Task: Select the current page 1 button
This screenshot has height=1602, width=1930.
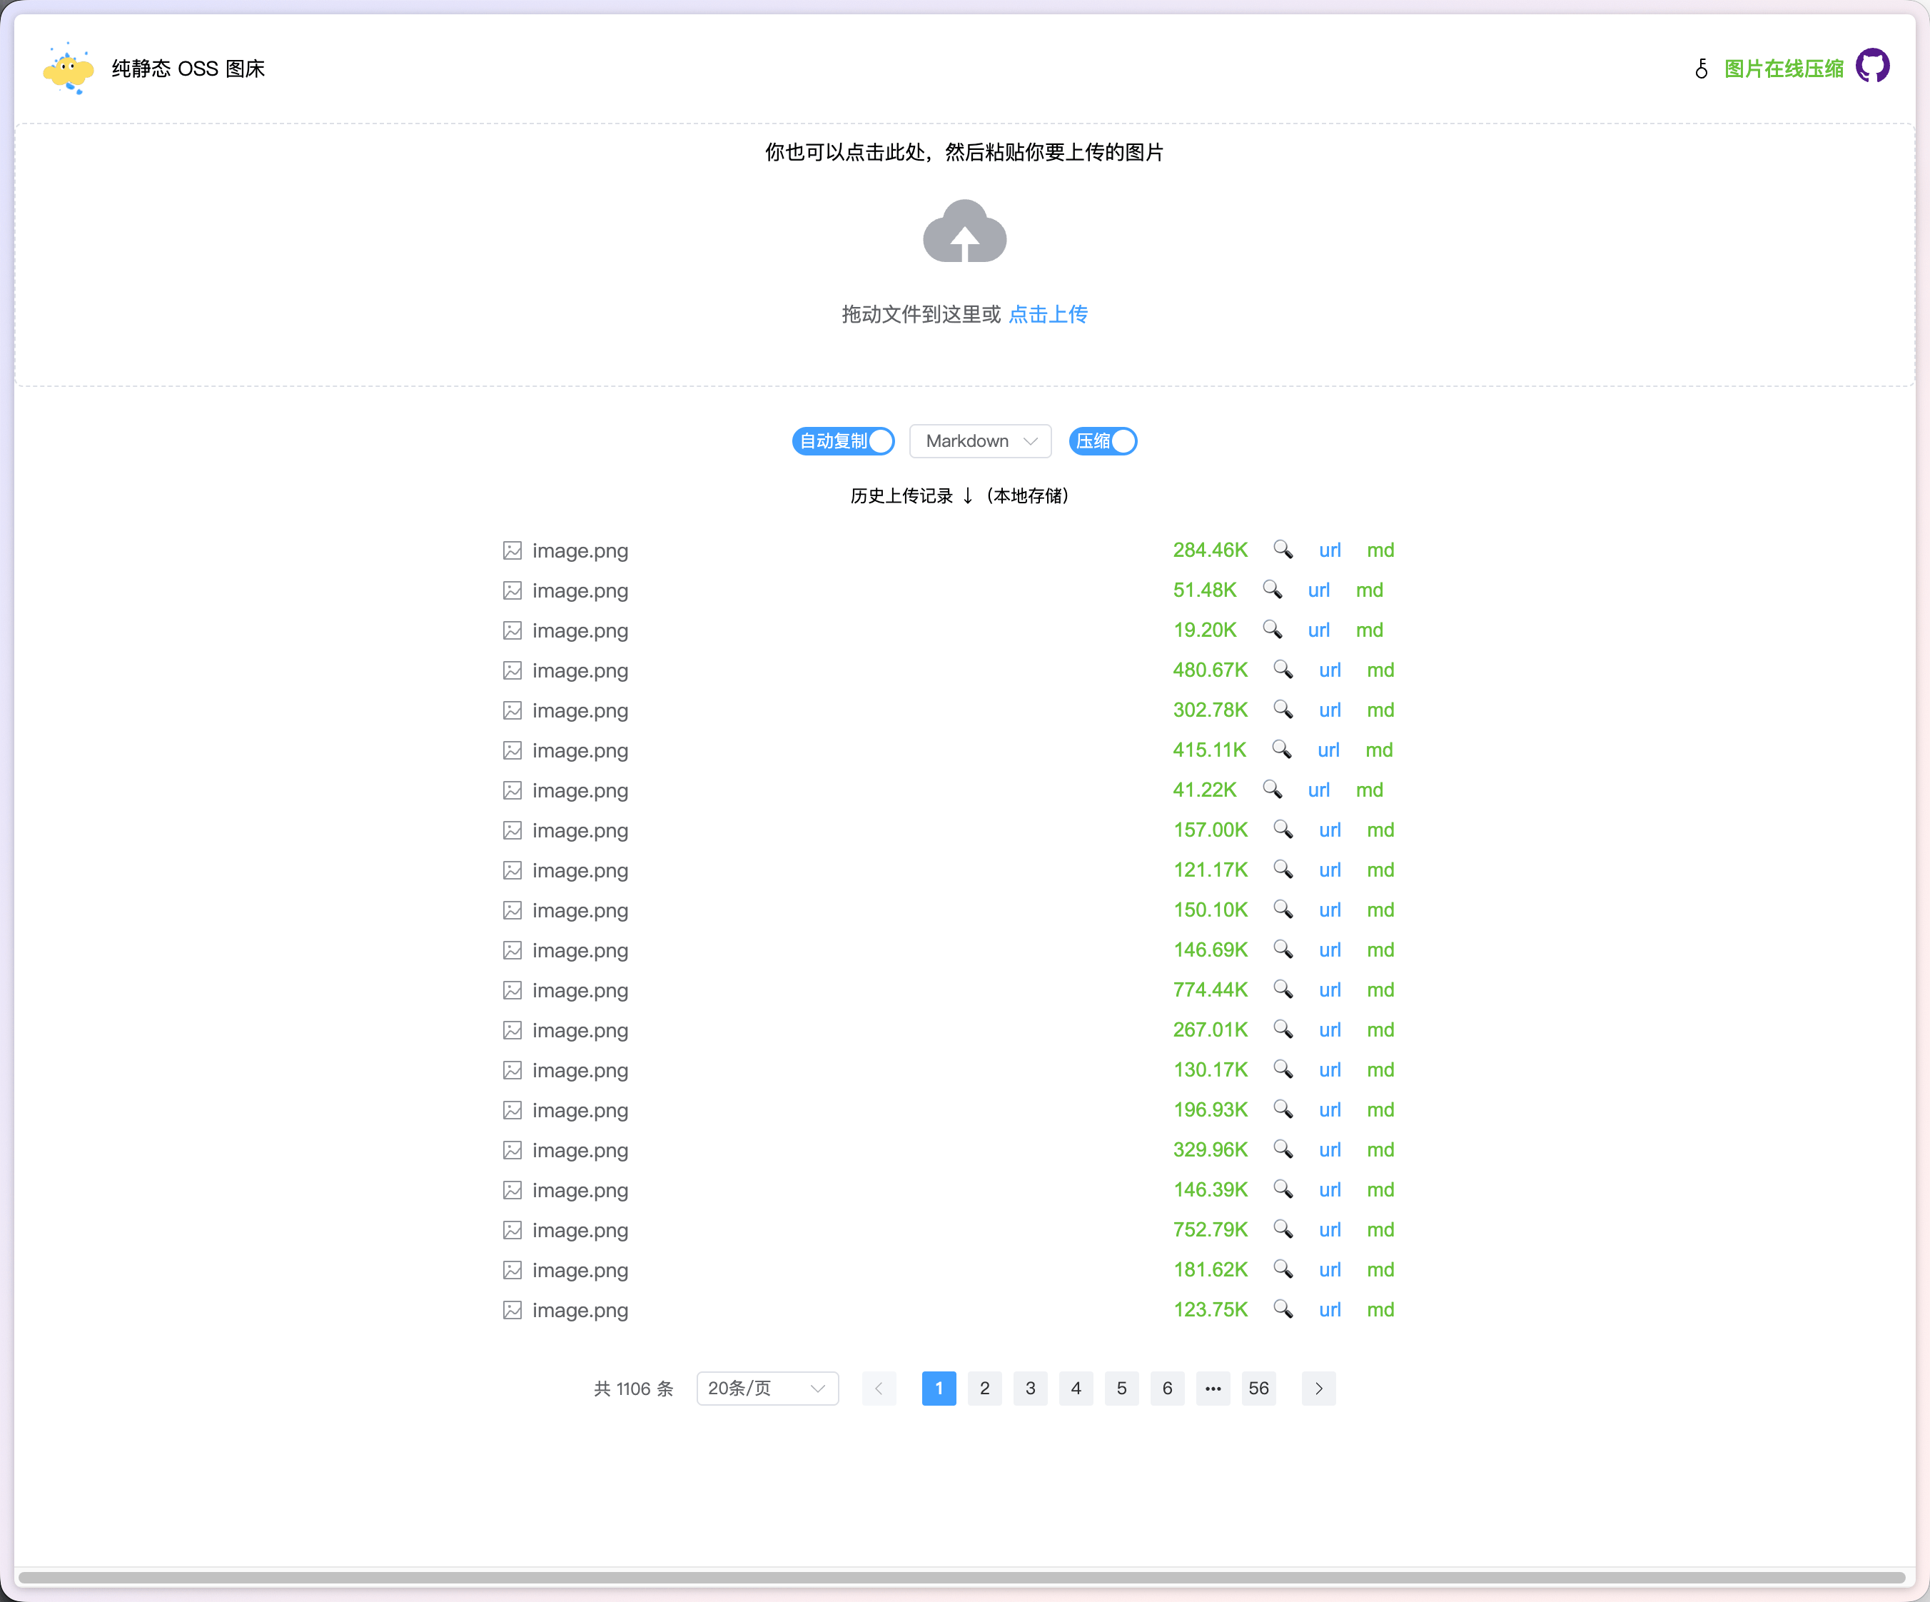Action: coord(939,1388)
